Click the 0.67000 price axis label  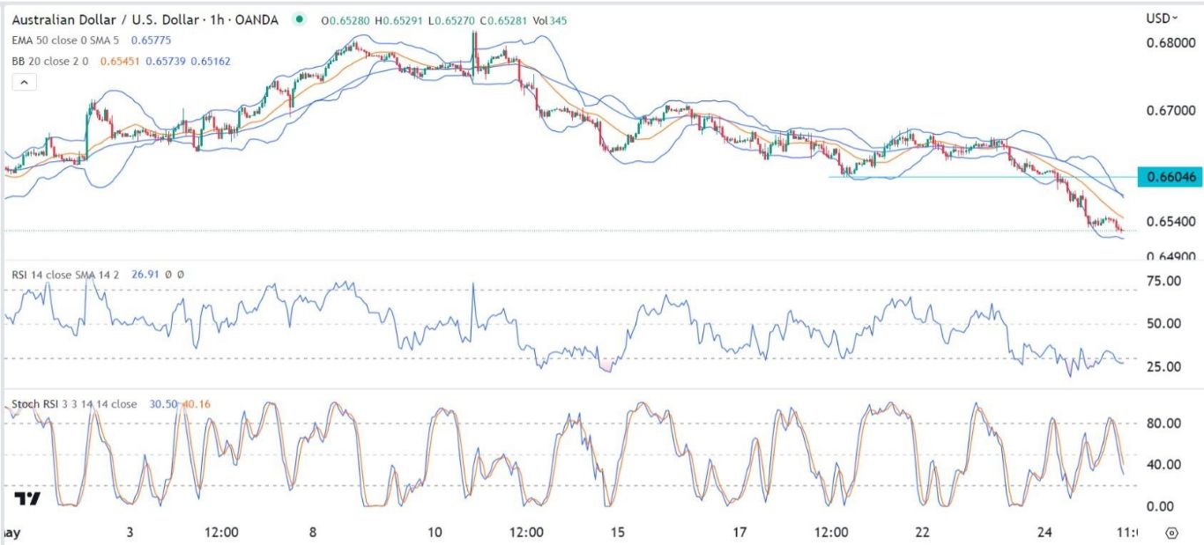[1171, 112]
